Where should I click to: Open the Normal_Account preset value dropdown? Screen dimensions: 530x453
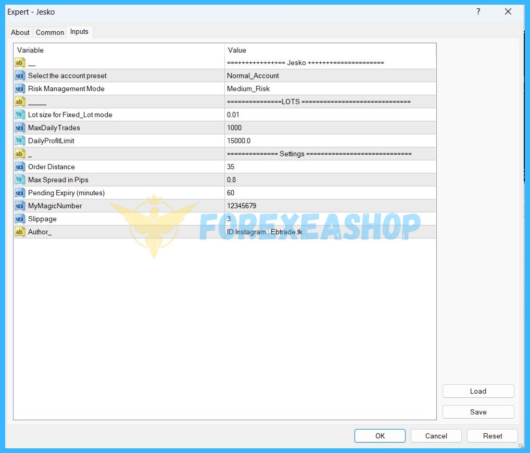pyautogui.click(x=330, y=75)
